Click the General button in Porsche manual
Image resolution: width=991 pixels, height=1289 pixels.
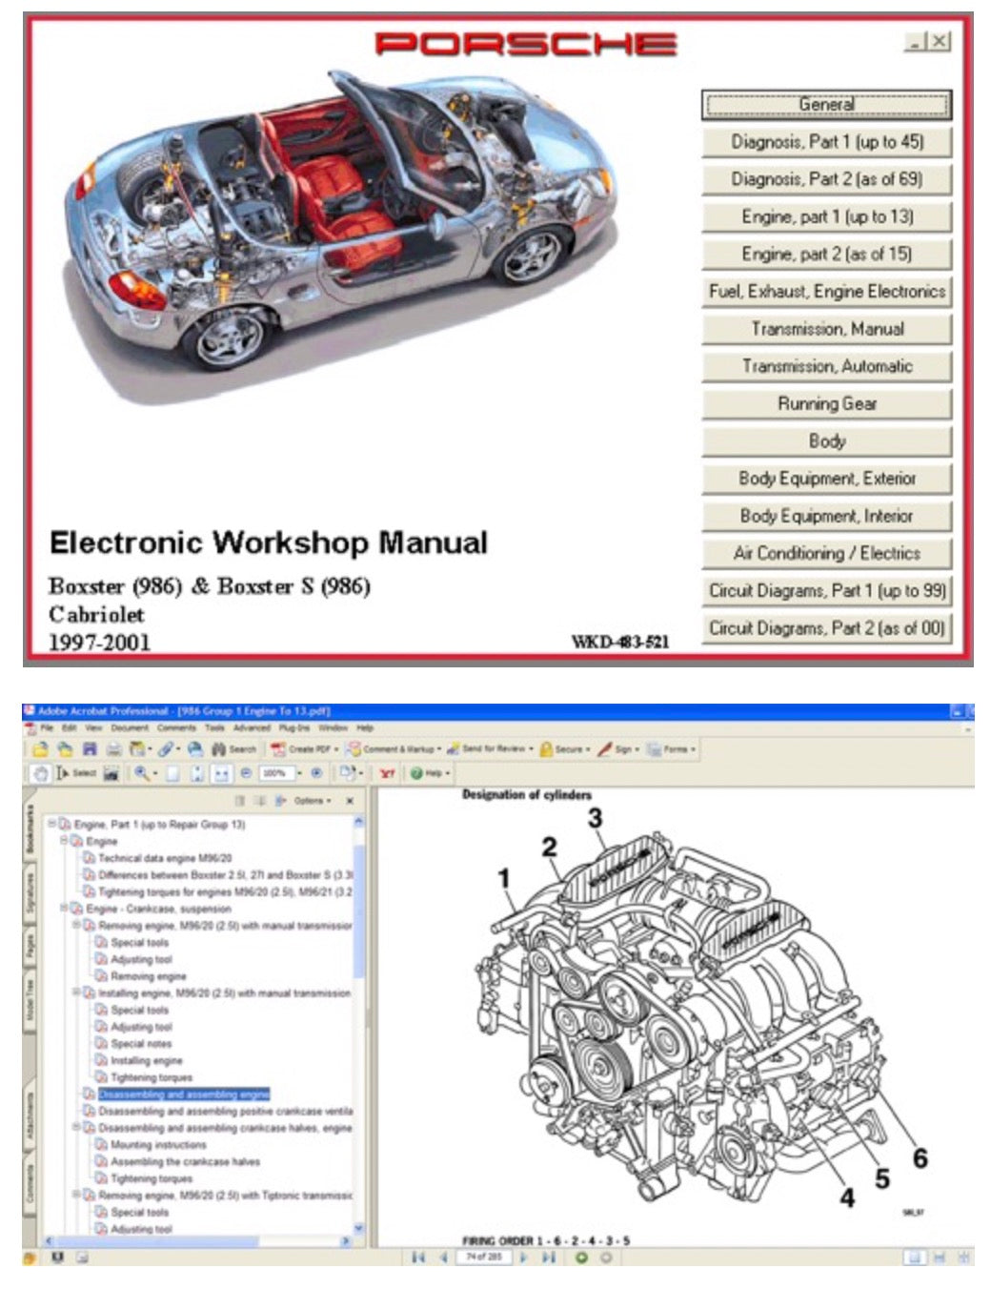pyautogui.click(x=826, y=105)
